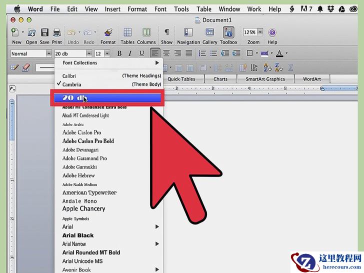
Task: Toggle the Navigation pane icon
Action: click(x=188, y=32)
